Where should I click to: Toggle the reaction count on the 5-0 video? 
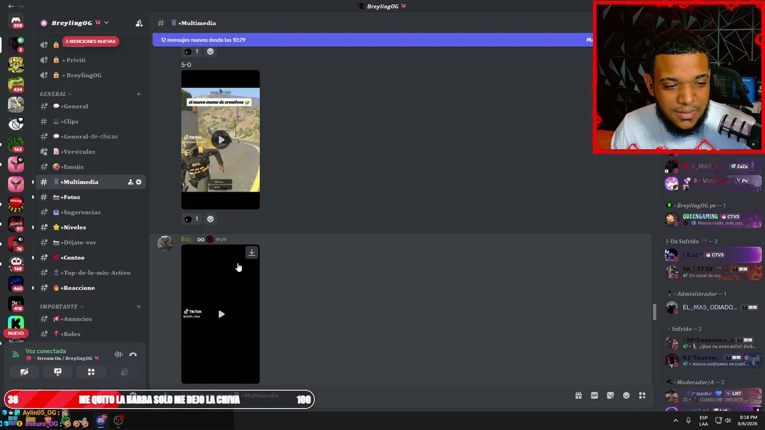tap(192, 219)
